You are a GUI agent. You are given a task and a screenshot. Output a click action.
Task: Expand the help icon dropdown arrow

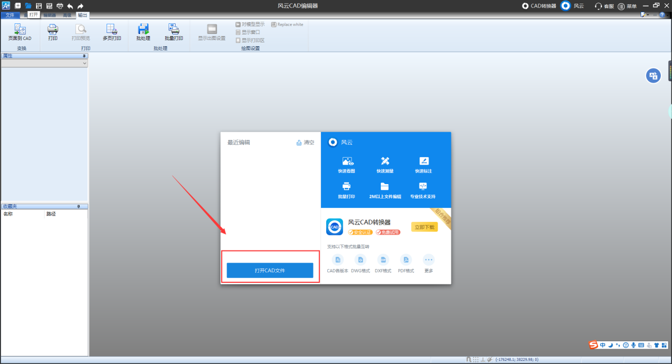click(666, 15)
